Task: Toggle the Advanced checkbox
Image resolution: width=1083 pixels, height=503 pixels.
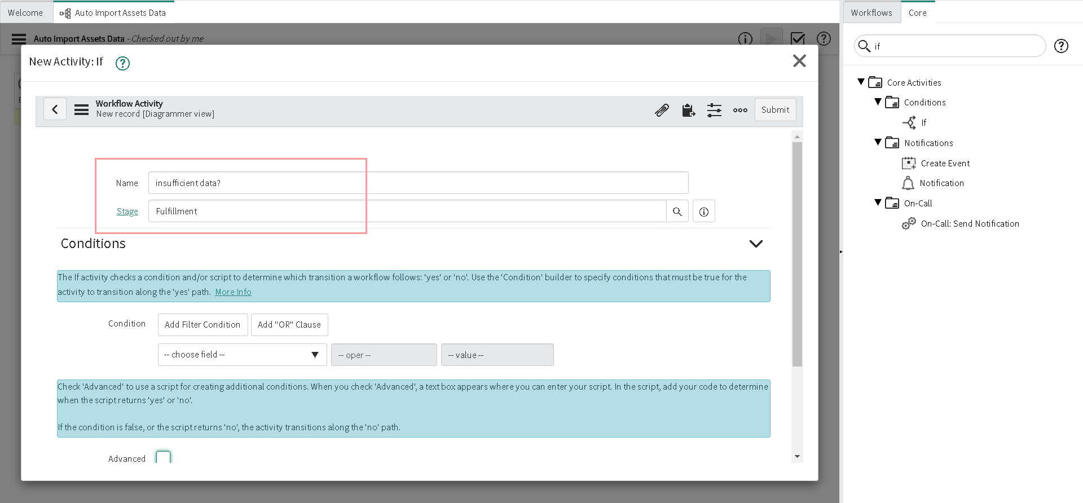Action: (x=163, y=457)
